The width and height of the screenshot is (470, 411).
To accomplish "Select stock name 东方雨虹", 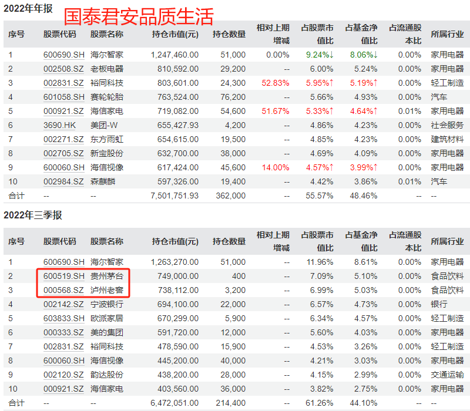I will 107,139.
